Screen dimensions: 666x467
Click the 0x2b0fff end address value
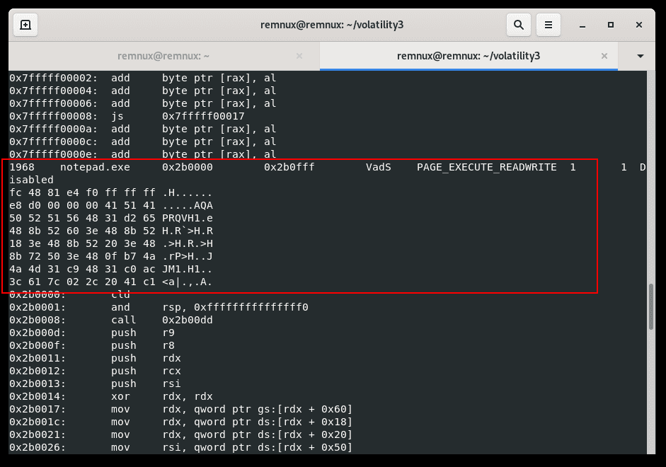289,167
